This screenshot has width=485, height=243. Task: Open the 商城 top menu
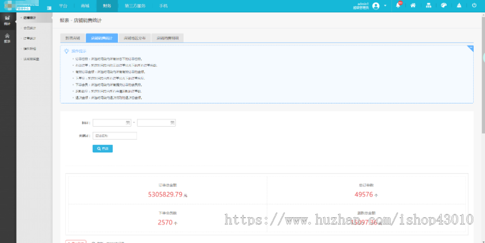(x=85, y=6)
